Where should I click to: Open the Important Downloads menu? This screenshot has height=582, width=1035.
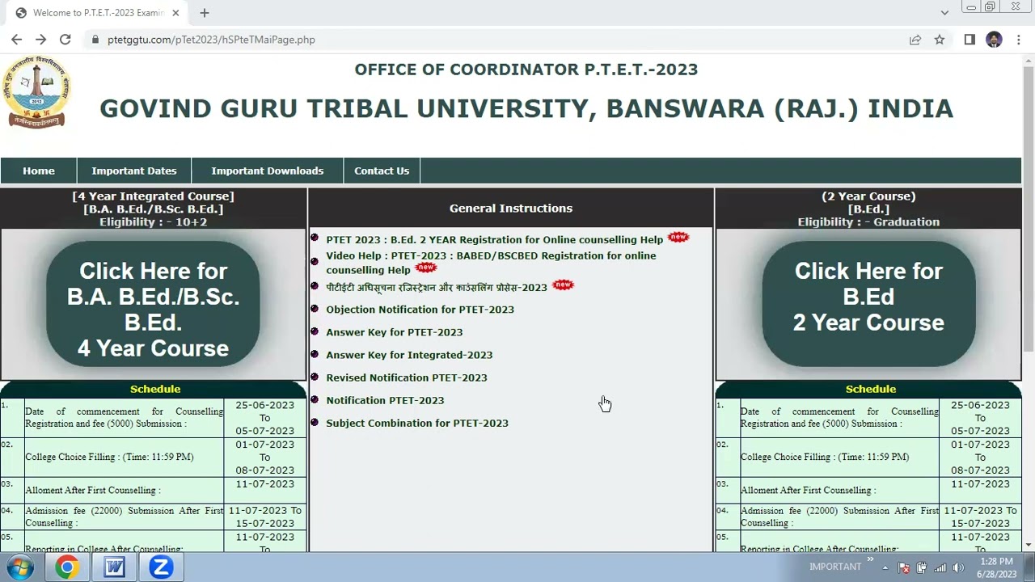coord(268,171)
